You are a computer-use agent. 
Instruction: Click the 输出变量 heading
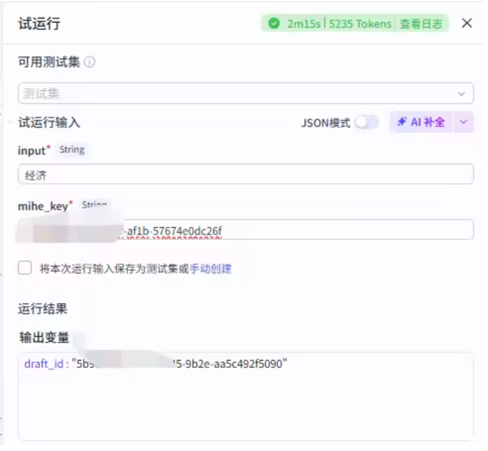pyautogui.click(x=44, y=338)
